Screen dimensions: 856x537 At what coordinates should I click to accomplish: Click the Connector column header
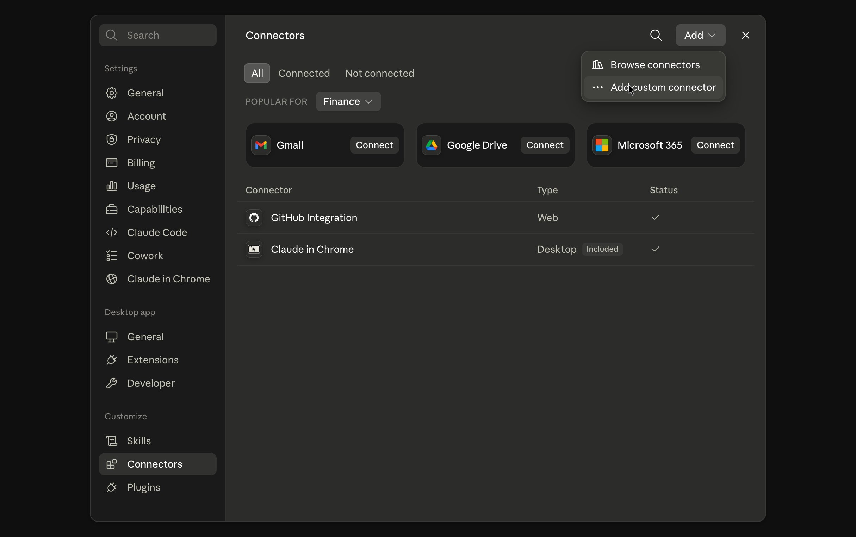coord(268,191)
